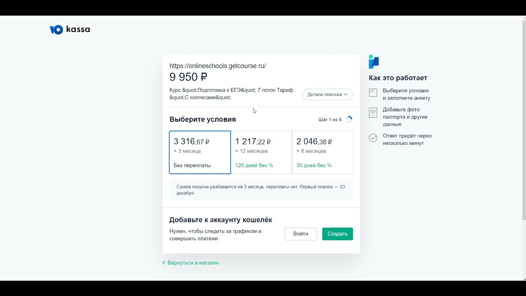The height and width of the screenshot is (296, 526).
Task: Select the 6 месяцев plan 2 046,38 ₽
Action: point(323,153)
